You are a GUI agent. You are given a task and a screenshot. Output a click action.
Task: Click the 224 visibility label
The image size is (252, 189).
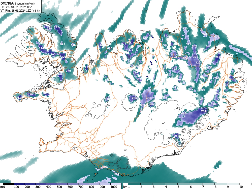[41, 49]
